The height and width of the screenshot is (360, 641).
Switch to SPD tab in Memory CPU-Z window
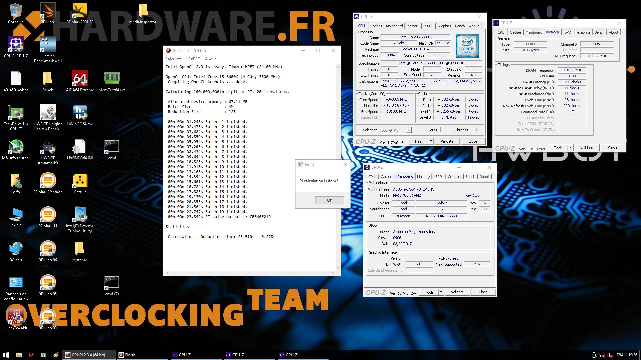pos(568,32)
